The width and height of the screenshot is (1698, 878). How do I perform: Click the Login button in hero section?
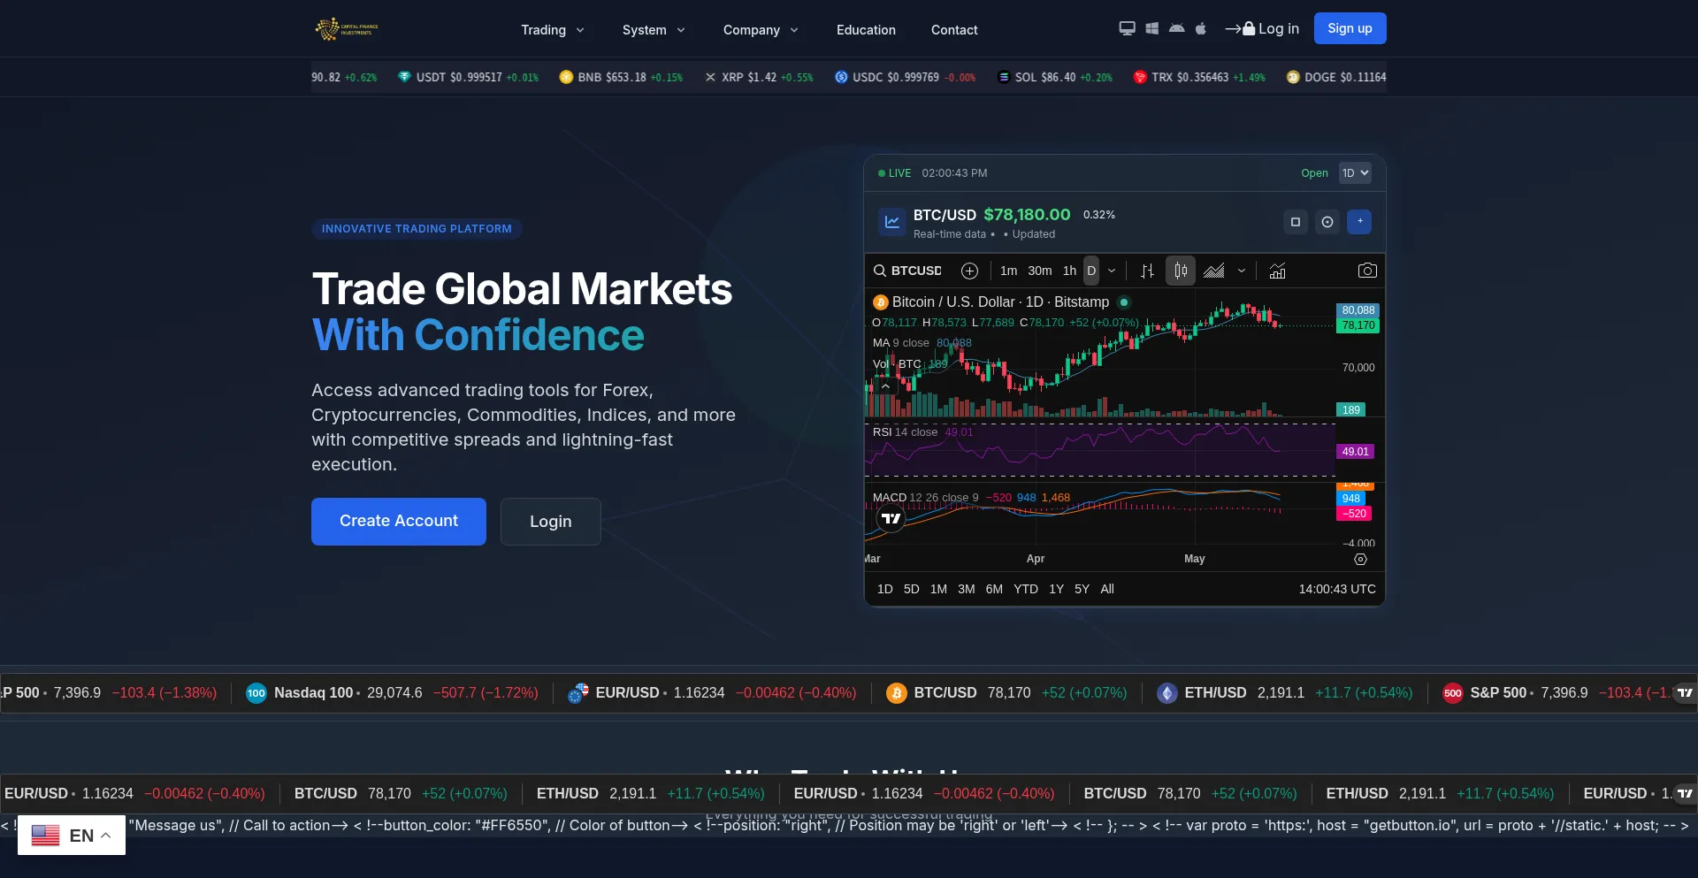(x=550, y=522)
